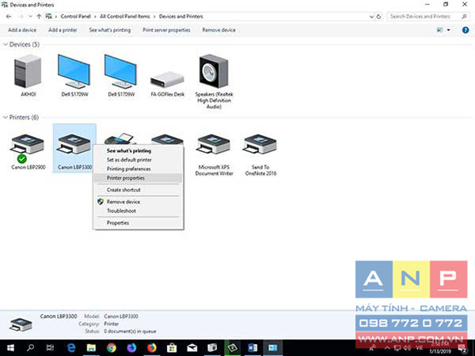Open recent locations dropdown next to forward arrow
The width and height of the screenshot is (475, 356).
pyautogui.click(x=30, y=17)
